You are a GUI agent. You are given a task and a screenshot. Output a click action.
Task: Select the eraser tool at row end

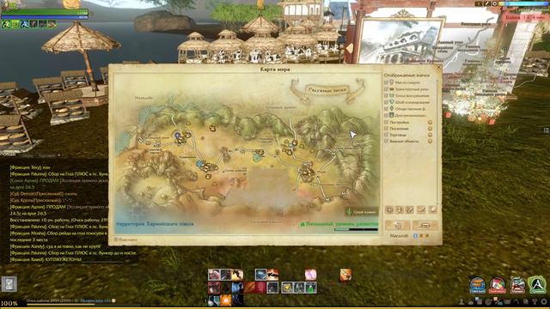[x=433, y=209]
